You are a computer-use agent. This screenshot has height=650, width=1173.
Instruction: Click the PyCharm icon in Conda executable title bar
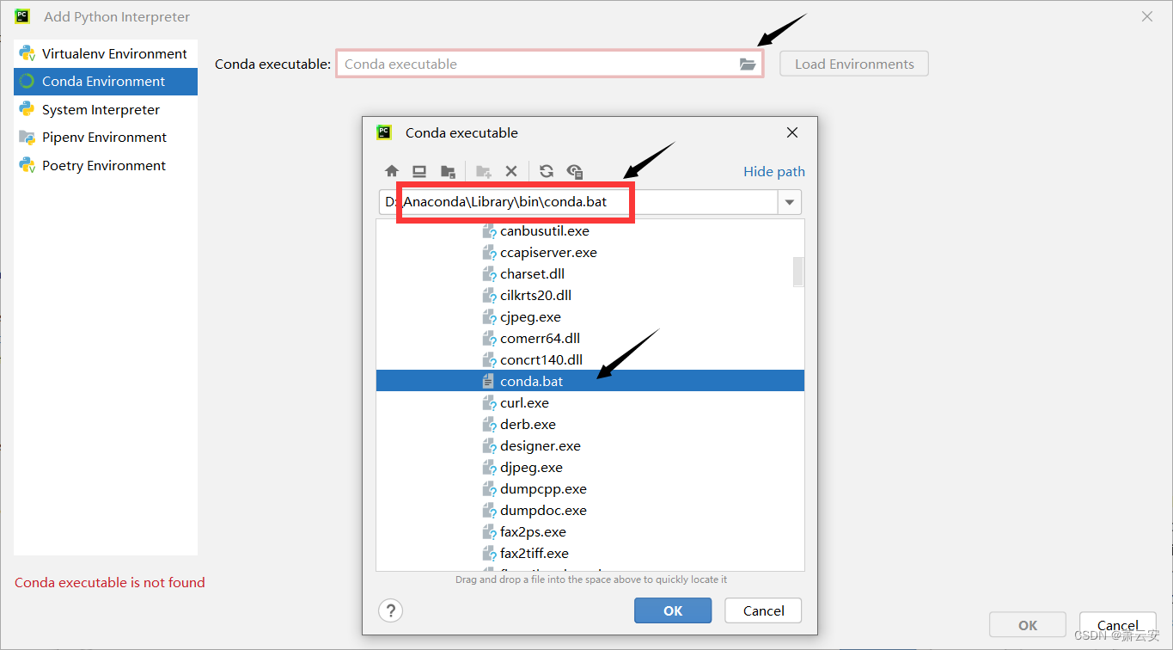coord(384,132)
